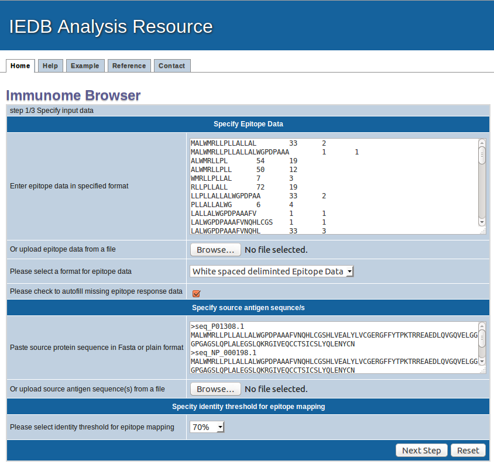Click the source sequence area scrollbar thumb

click(x=482, y=338)
